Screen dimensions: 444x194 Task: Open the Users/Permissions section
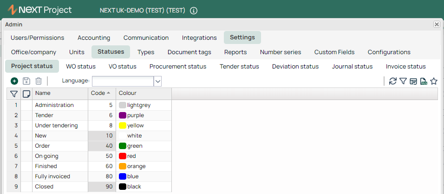37,38
